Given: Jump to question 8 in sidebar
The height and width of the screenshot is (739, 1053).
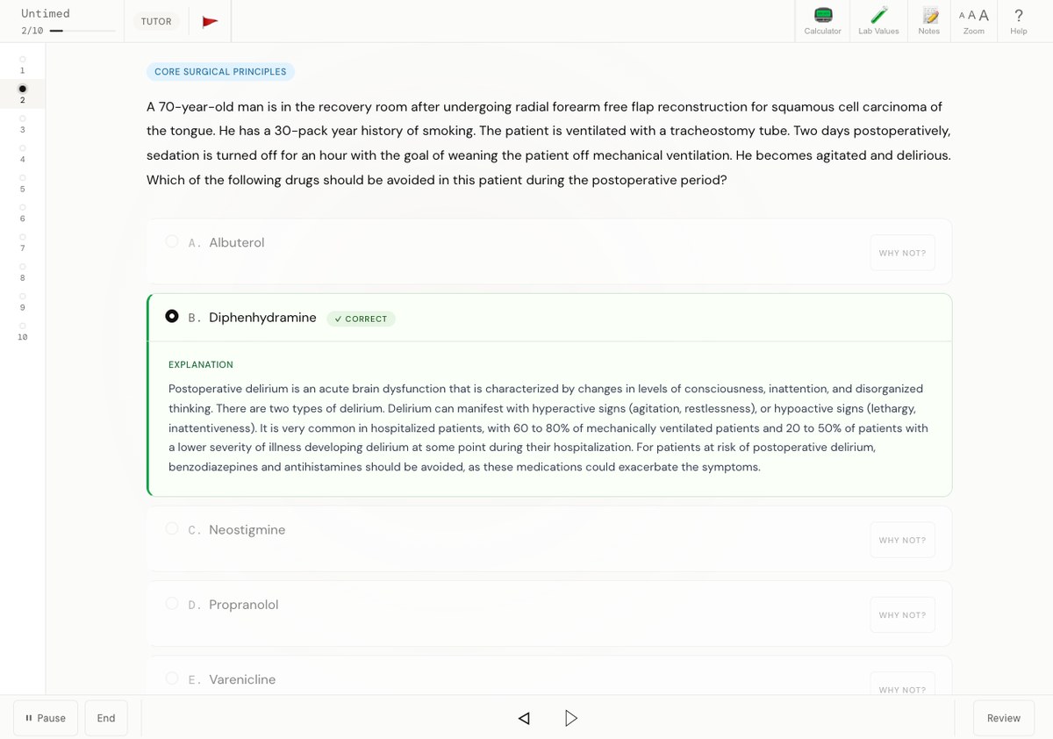Looking at the screenshot, I should 22,272.
